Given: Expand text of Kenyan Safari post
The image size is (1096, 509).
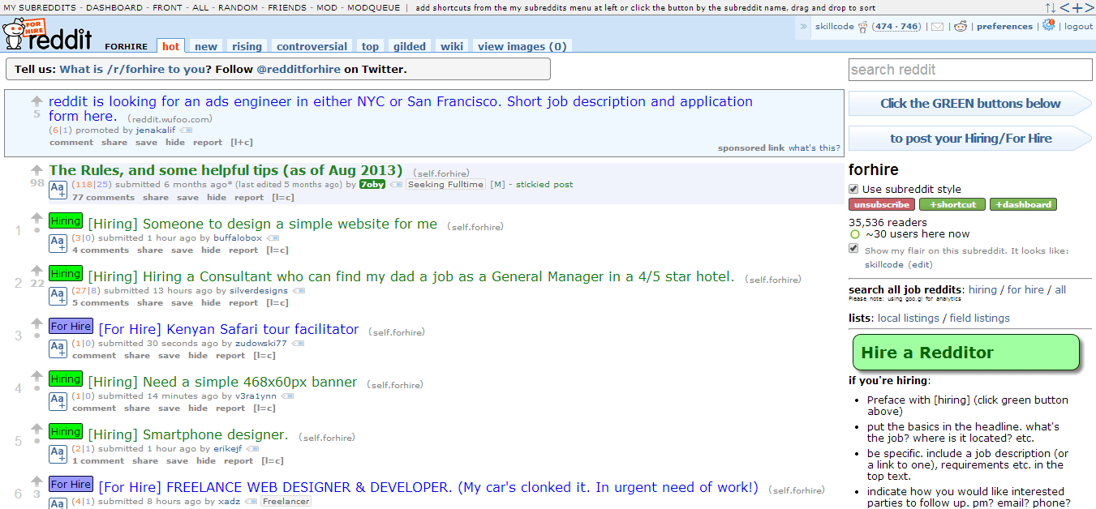Looking at the screenshot, I should pyautogui.click(x=58, y=348).
